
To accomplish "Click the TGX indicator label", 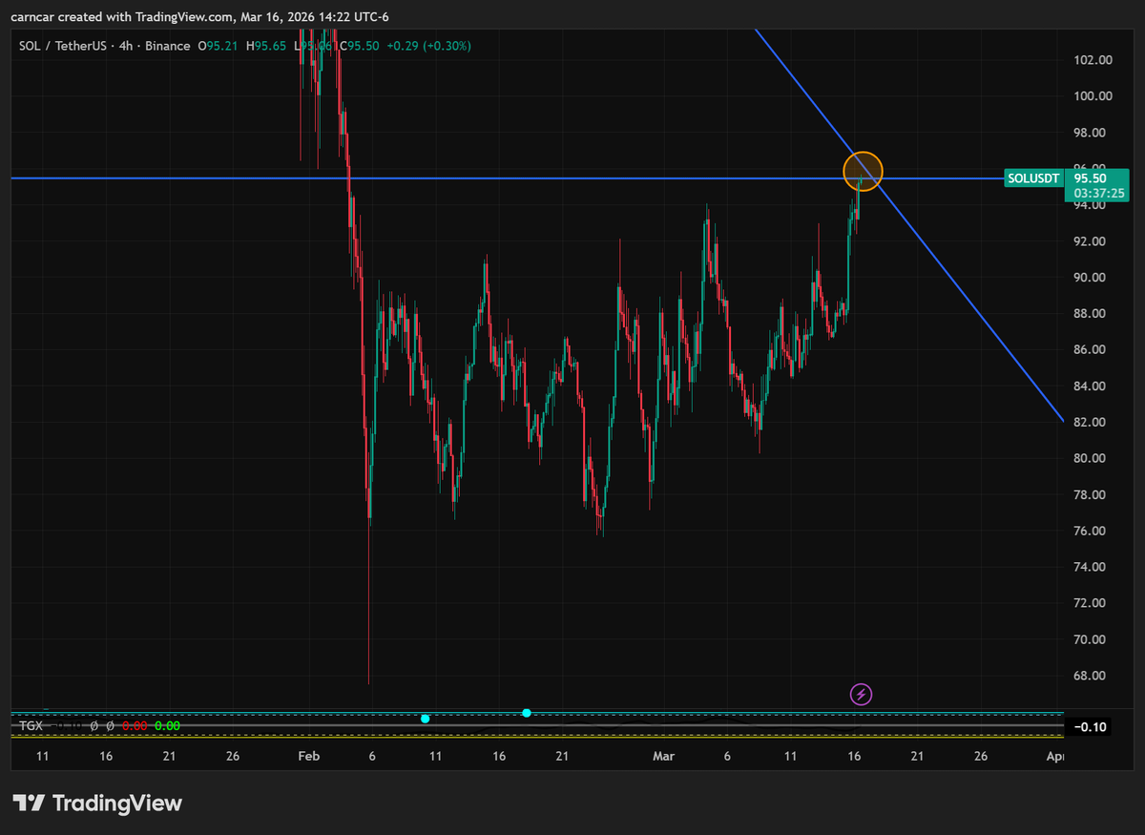I will pos(31,726).
